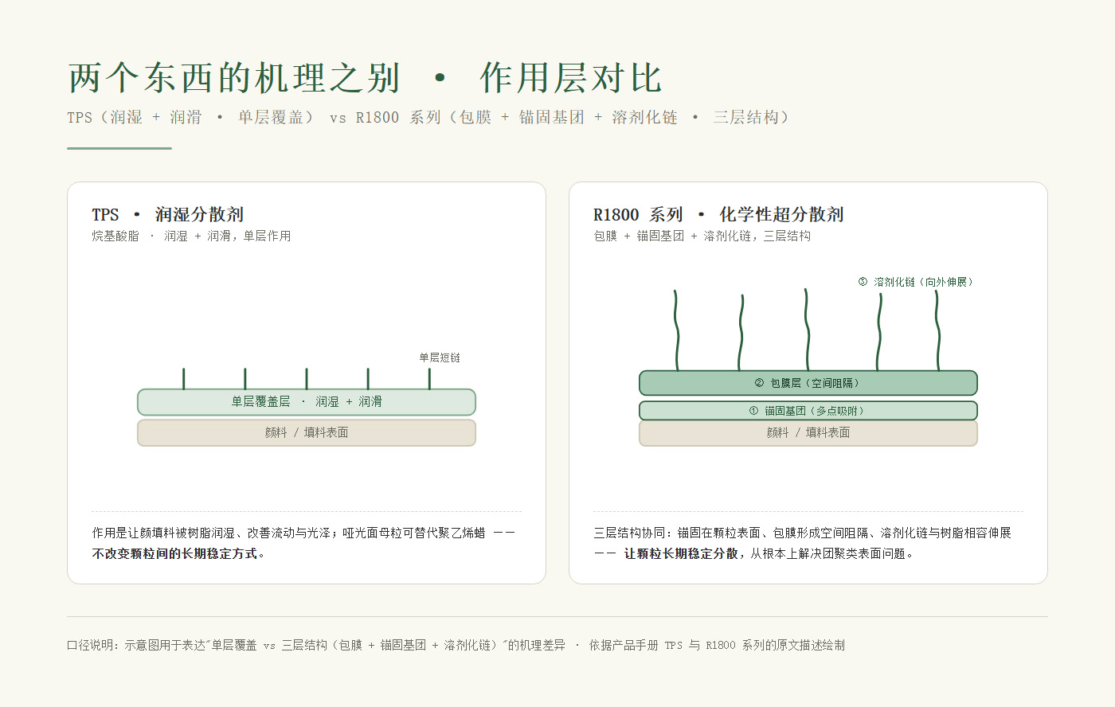Select the caption "烷基酸脂 · 润湿 + 润滑，单层作用"
Image resolution: width=1115 pixels, height=707 pixels.
[191, 236]
